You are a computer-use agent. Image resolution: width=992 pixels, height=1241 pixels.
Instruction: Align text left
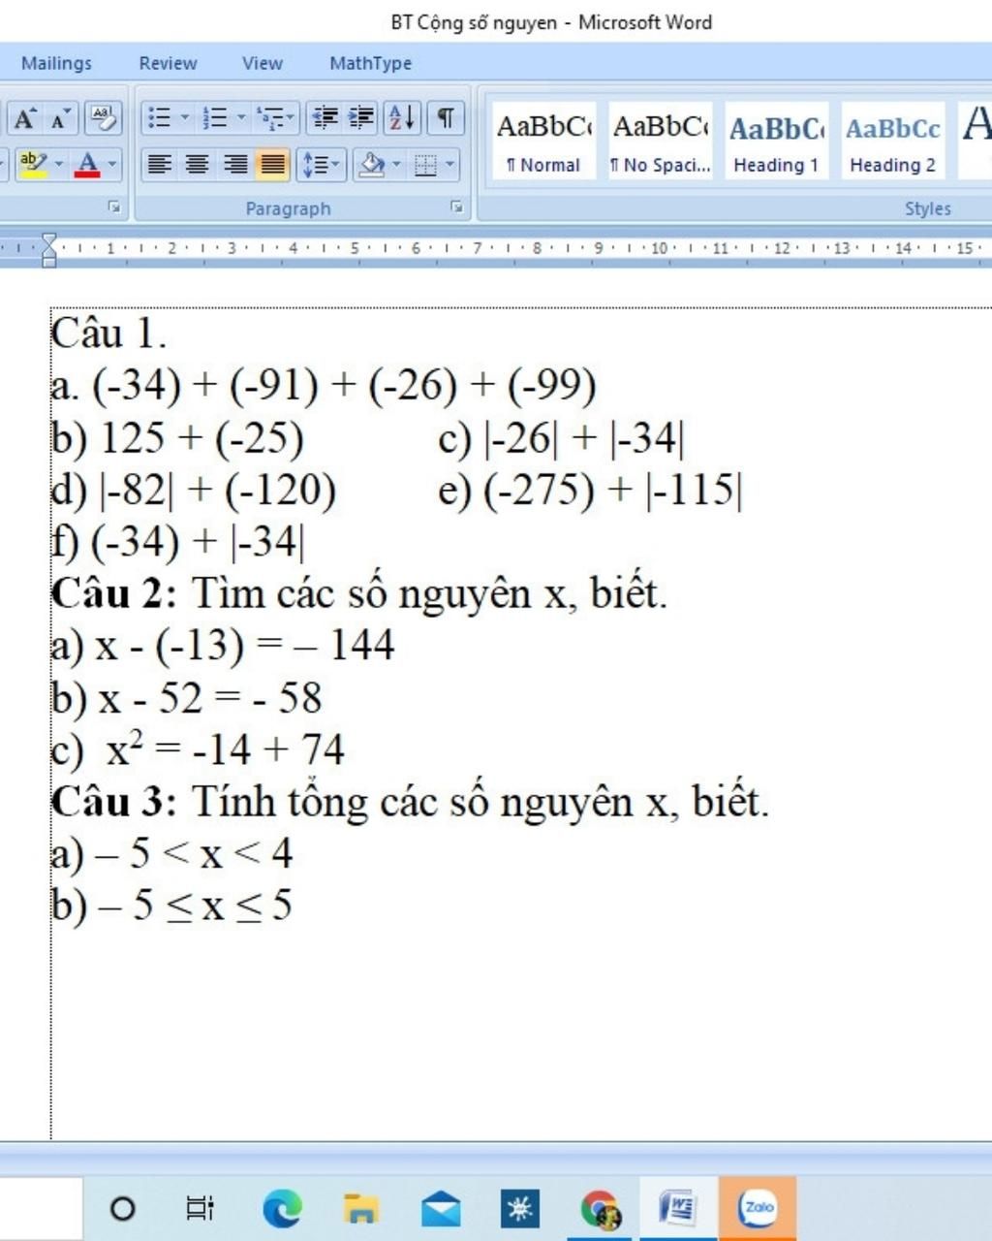click(x=159, y=164)
